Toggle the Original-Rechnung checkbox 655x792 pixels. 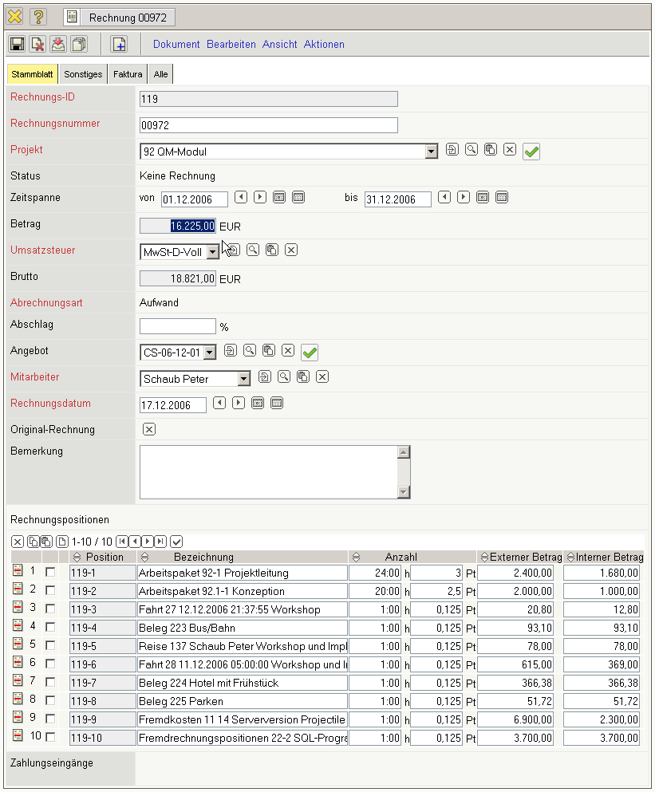(x=148, y=429)
